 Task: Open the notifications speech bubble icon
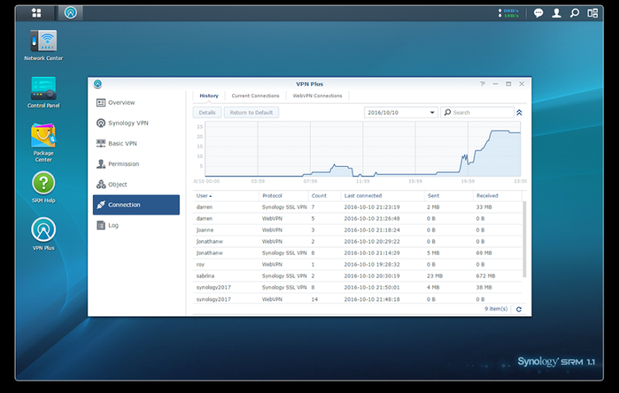(538, 13)
